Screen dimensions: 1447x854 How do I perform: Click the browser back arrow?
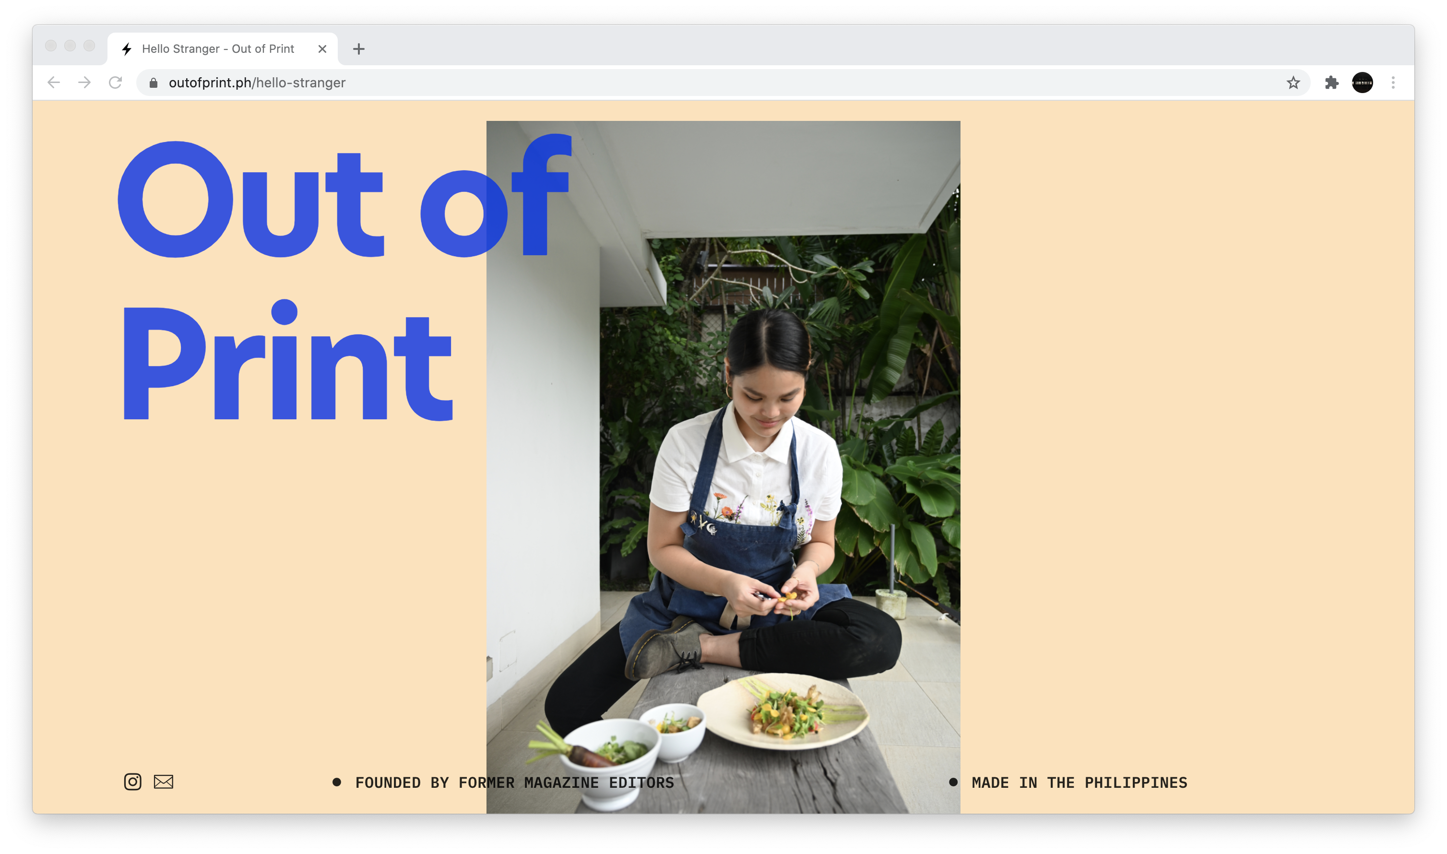coord(54,83)
